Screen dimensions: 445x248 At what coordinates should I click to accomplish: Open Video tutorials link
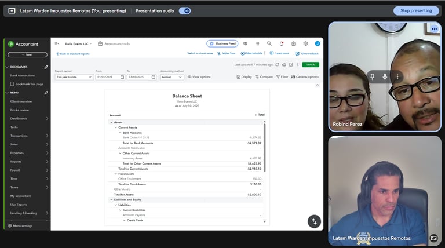[x=251, y=53]
